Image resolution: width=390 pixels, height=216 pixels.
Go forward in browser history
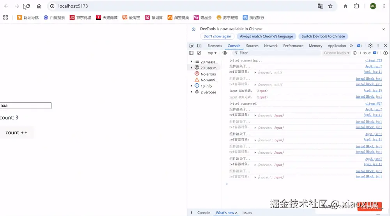[x=17, y=6]
